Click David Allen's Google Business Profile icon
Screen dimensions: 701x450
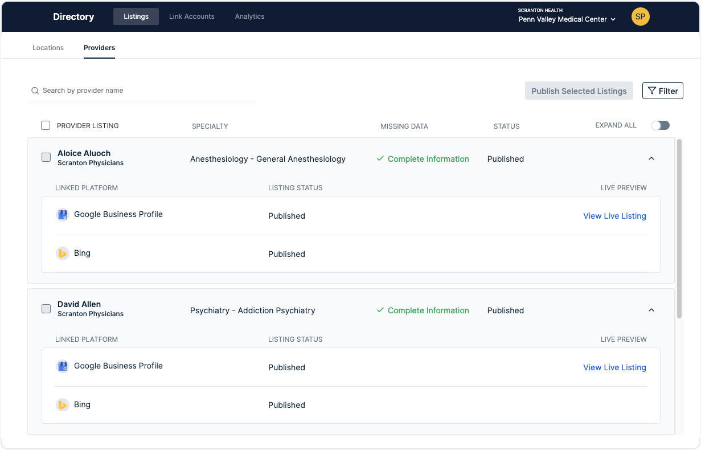click(x=63, y=366)
